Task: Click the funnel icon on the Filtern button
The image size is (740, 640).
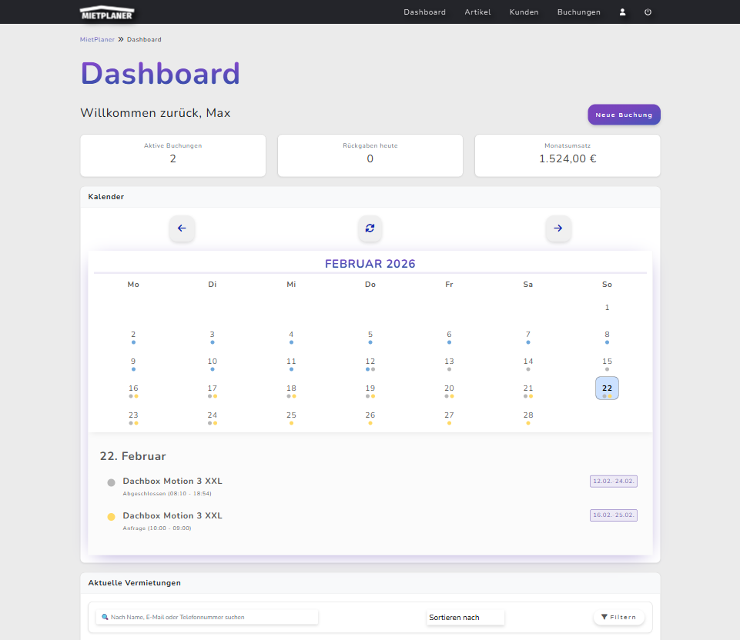Action: pos(604,617)
